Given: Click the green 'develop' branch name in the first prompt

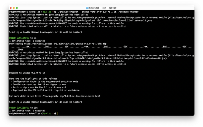Looking at the screenshot, I should 47,12.
